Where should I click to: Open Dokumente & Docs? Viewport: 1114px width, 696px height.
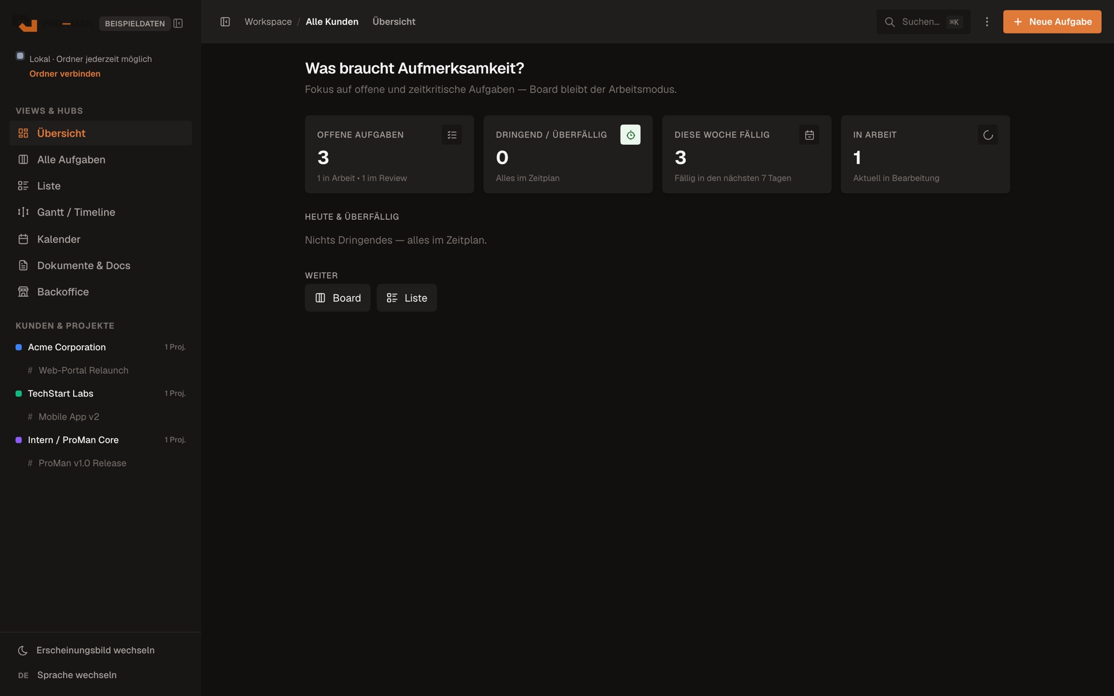101,266
